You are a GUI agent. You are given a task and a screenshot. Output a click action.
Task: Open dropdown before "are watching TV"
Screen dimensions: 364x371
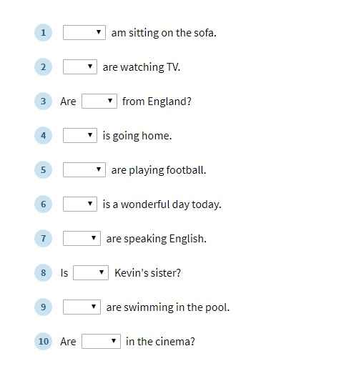80,66
